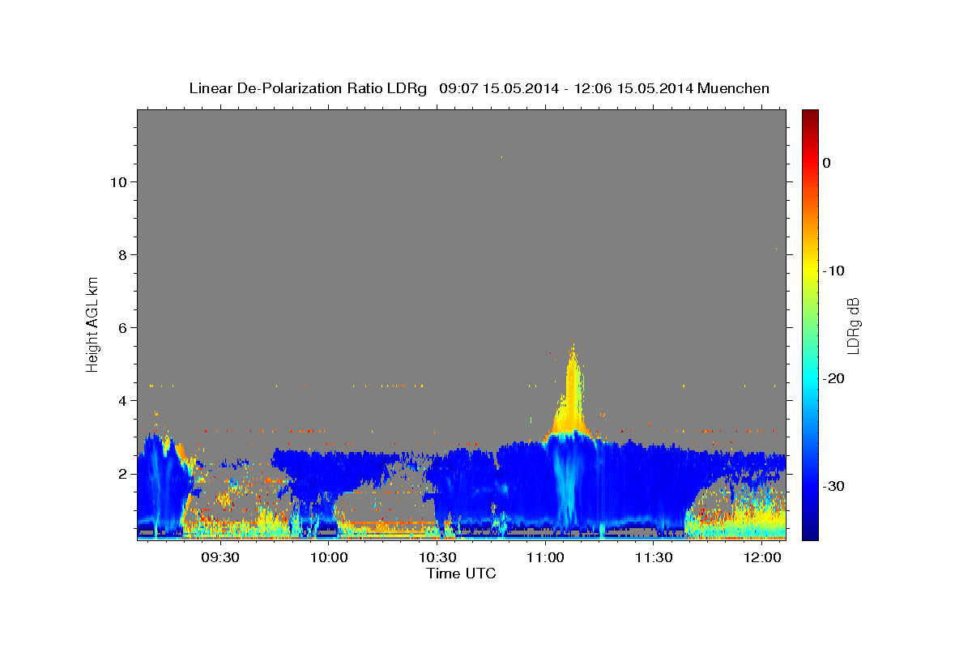Click the LDRg dB colorbar title
972x648 pixels.
pyautogui.click(x=853, y=325)
